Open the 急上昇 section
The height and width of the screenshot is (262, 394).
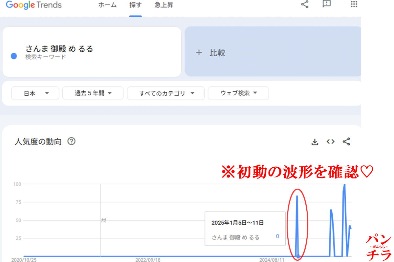[163, 5]
